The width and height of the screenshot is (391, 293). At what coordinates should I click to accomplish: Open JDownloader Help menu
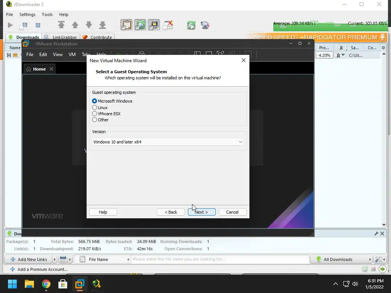[x=64, y=14]
